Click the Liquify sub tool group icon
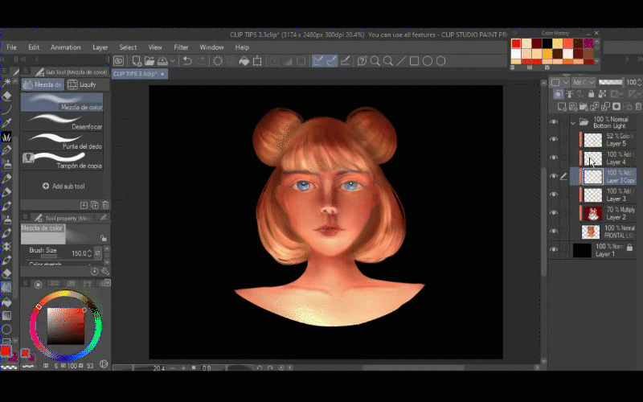Viewport: 643px width, 402px height. pyautogui.click(x=72, y=84)
